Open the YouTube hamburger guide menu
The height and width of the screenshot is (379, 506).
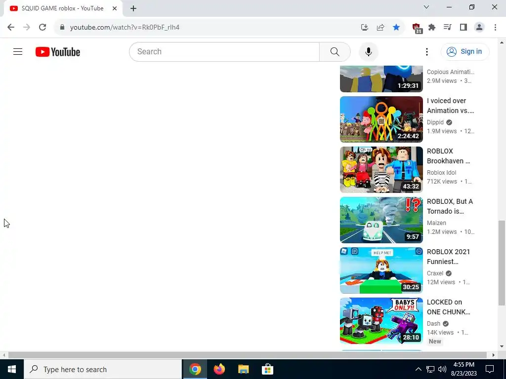18,51
